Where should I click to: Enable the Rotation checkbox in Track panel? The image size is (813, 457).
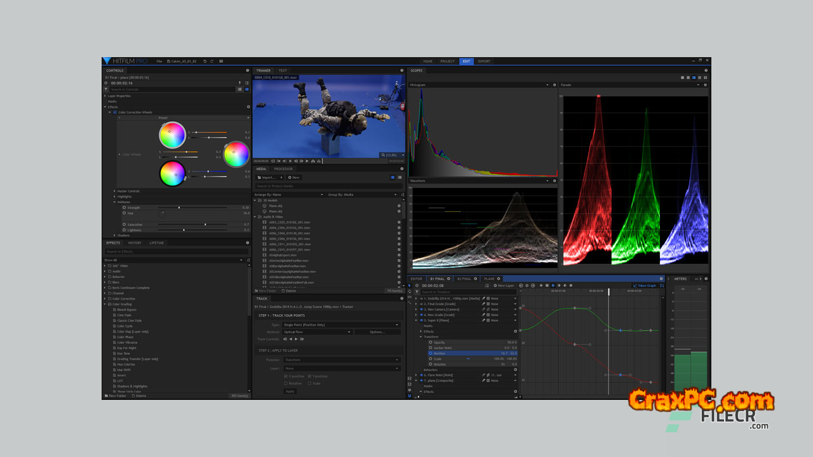[x=286, y=383]
